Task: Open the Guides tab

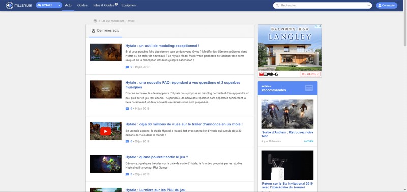Action: pos(82,5)
